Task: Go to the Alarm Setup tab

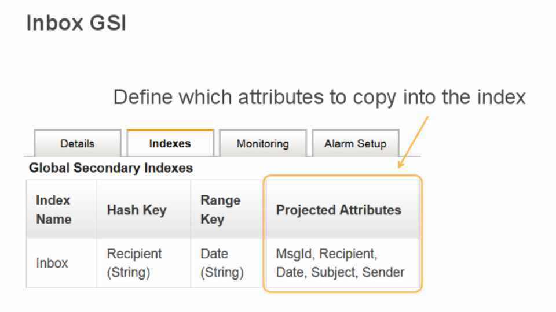Action: coord(355,144)
